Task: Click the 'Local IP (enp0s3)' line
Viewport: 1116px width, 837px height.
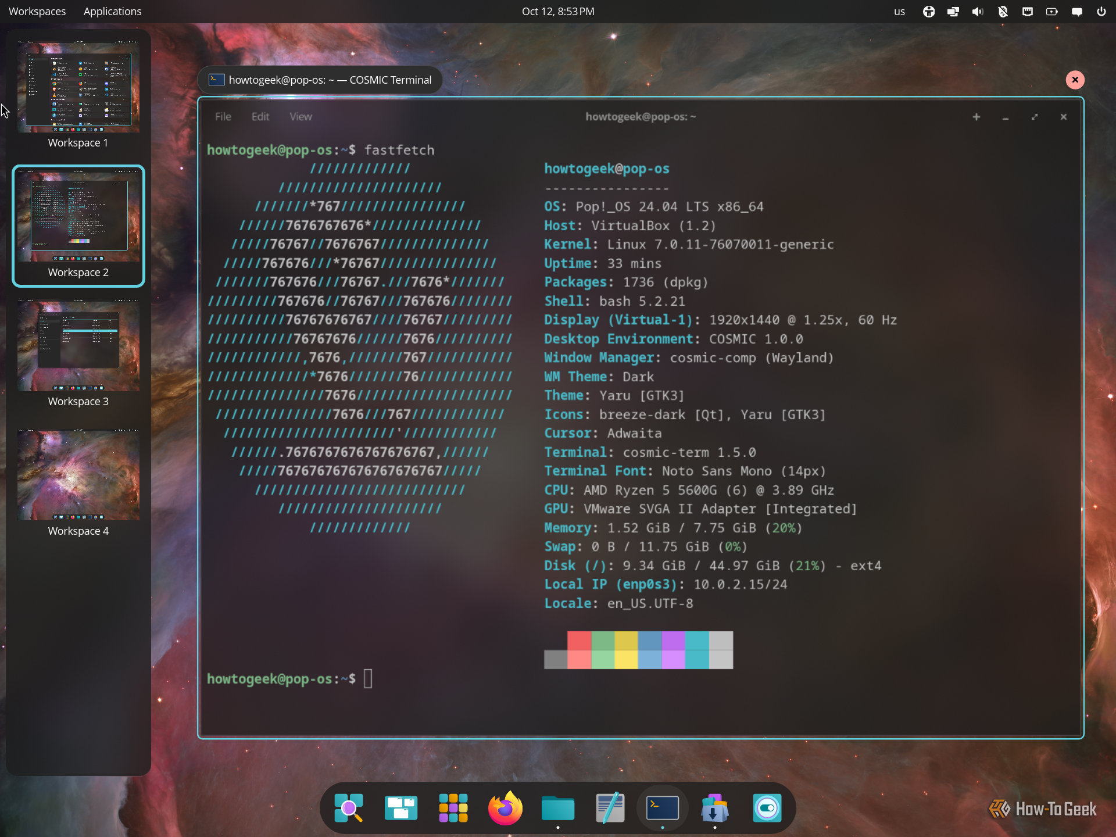Action: point(666,585)
